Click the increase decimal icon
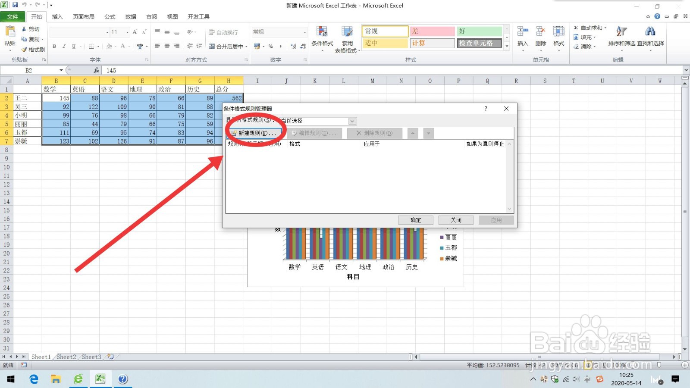 click(x=294, y=46)
